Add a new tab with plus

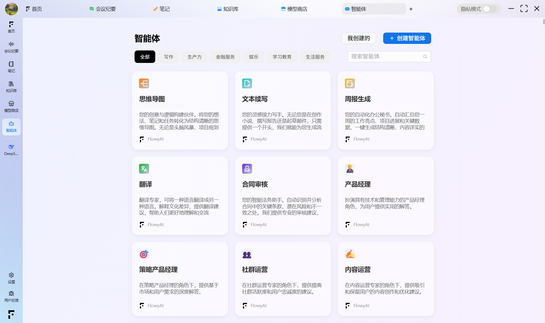(x=411, y=9)
